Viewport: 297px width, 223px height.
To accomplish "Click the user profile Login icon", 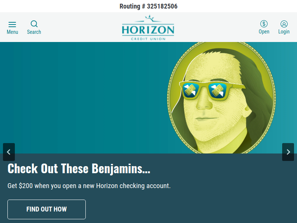I will 284,24.
